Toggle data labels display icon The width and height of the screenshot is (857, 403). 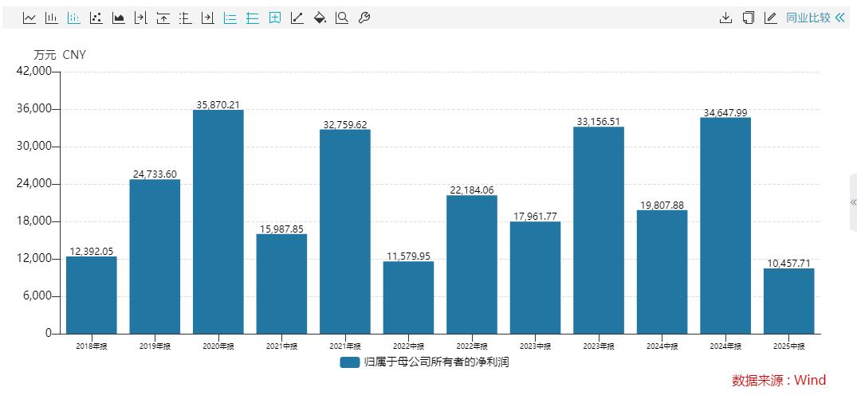coord(275,18)
